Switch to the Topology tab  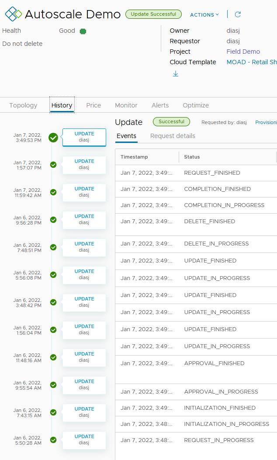[x=23, y=105]
